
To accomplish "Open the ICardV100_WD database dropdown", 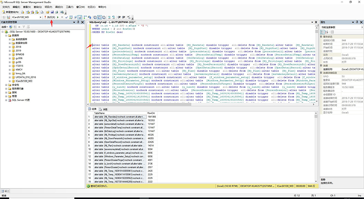I will [x=40, y=17].
